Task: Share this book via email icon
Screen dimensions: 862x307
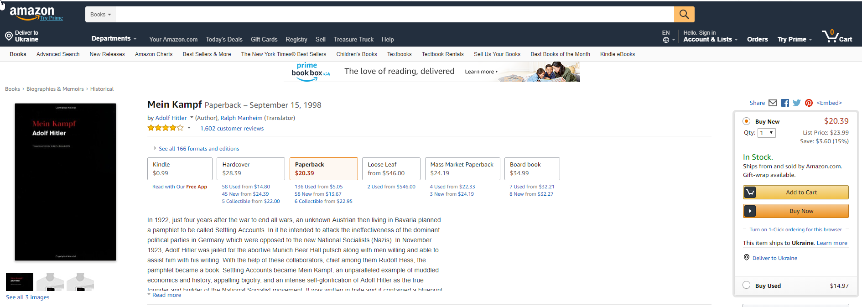Action: 773,103
